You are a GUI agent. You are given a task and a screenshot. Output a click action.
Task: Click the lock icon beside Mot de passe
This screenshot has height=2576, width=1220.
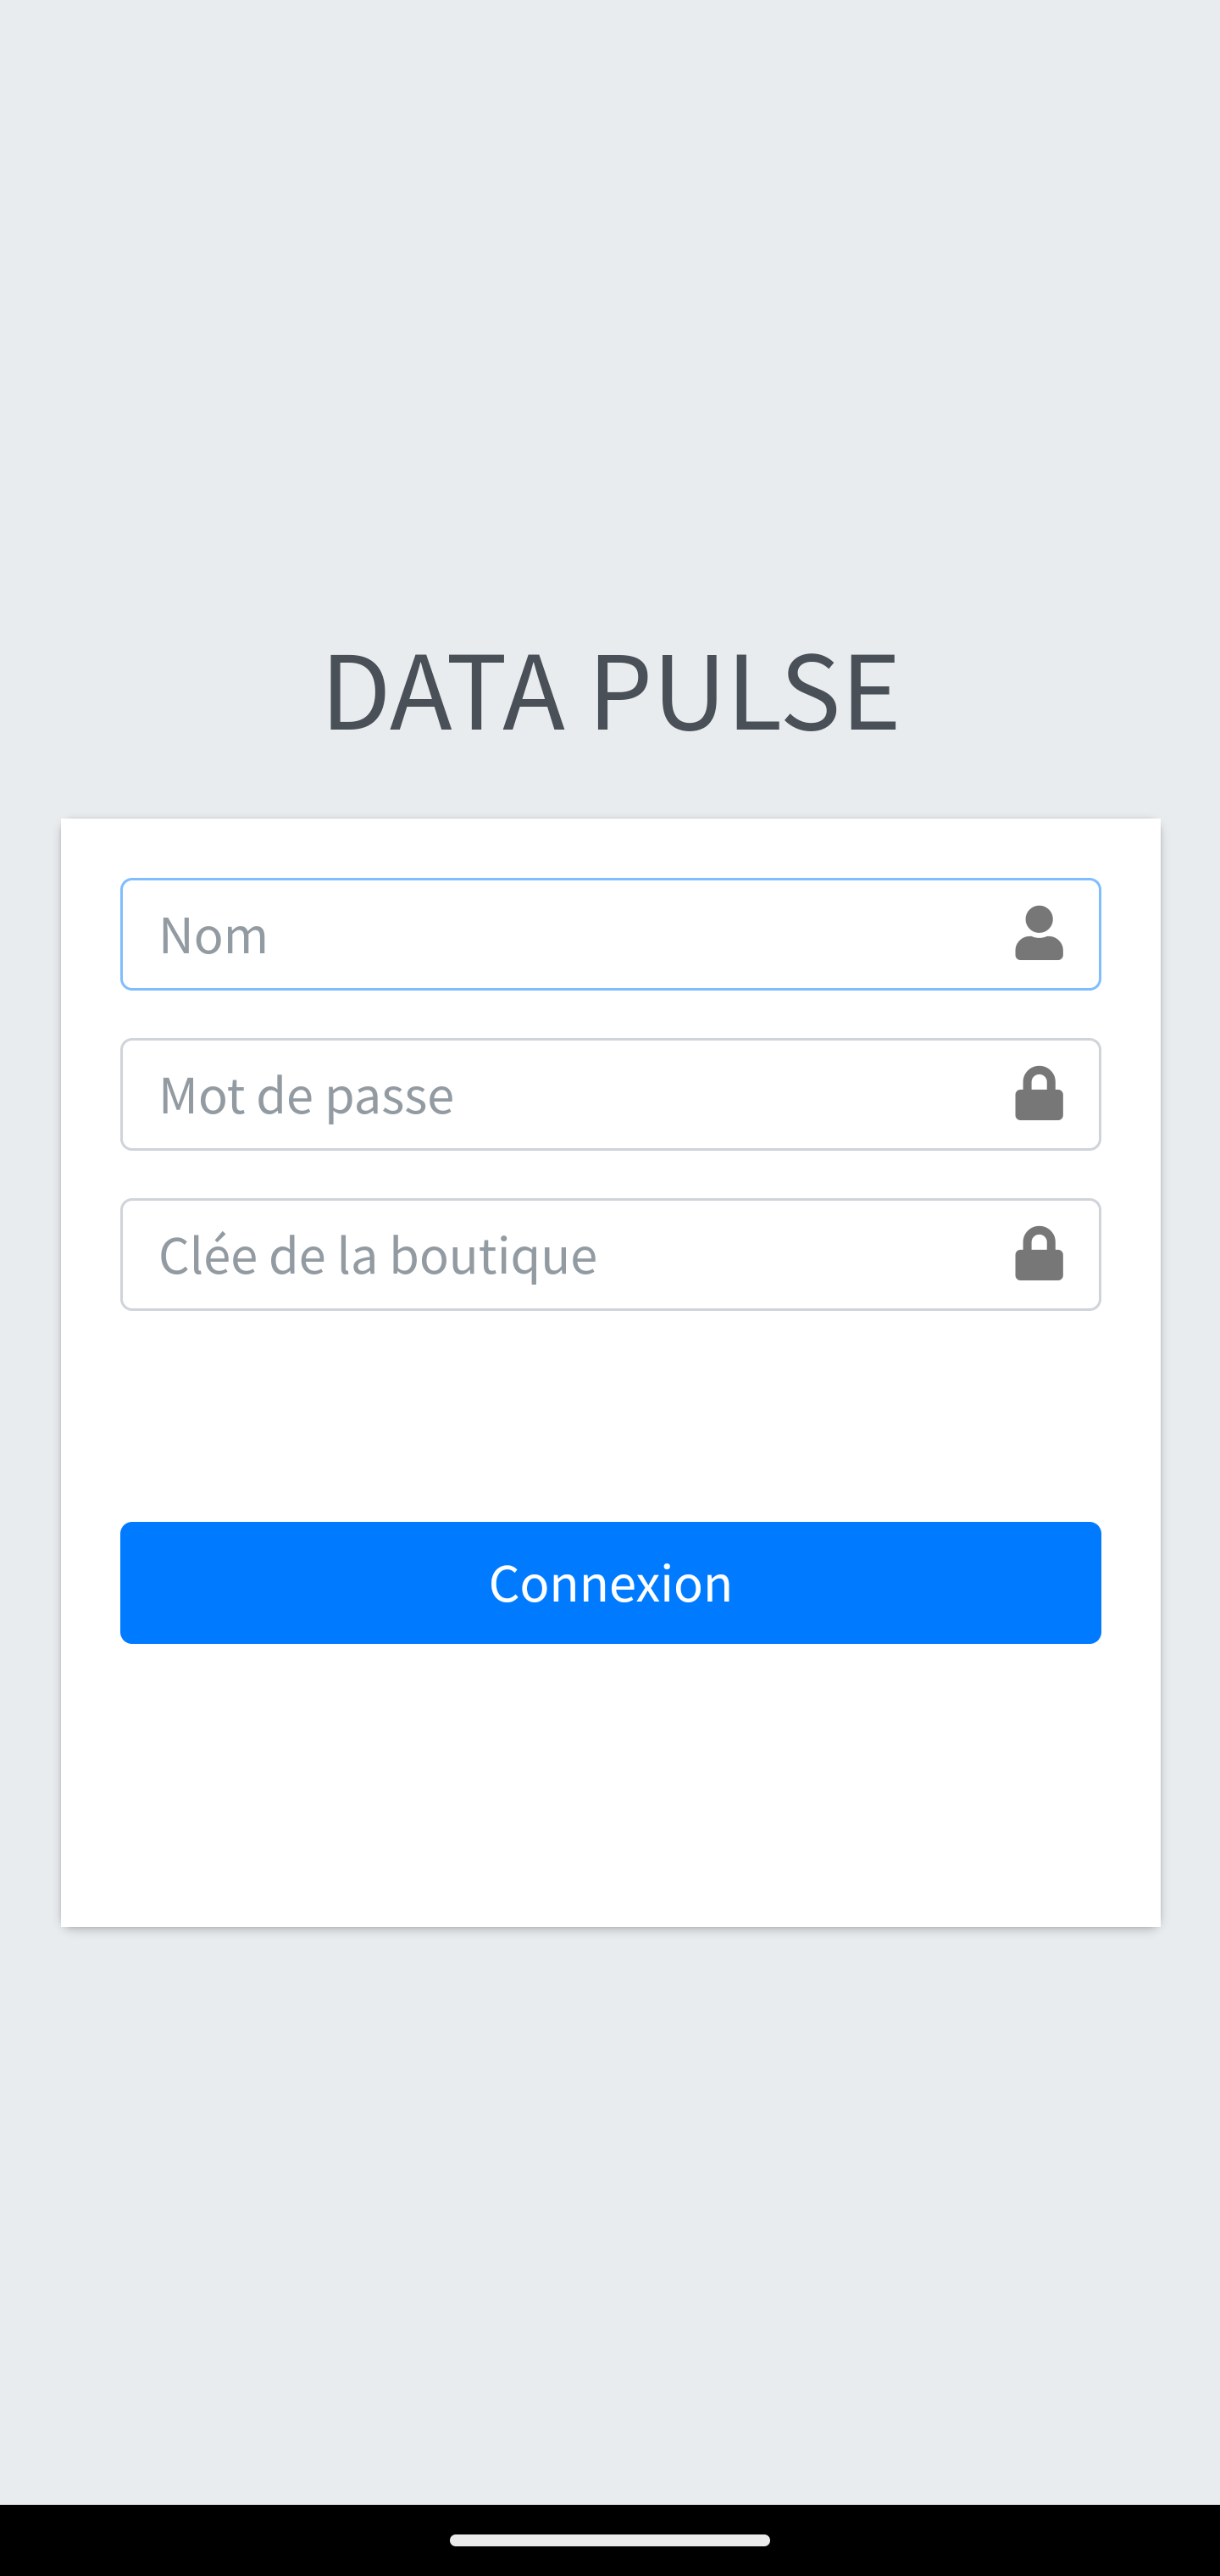(1038, 1094)
